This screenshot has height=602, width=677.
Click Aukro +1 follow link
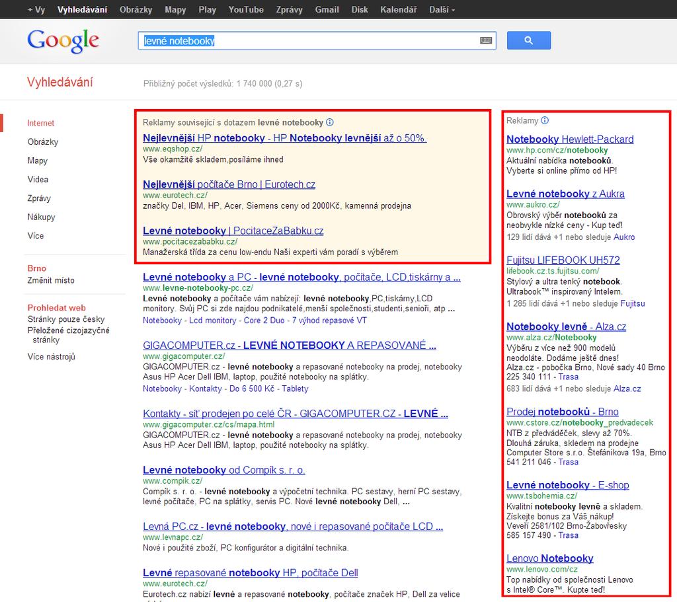[624, 237]
